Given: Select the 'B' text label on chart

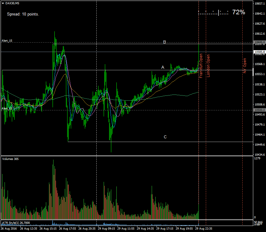Looking at the screenshot, I should [x=164, y=42].
